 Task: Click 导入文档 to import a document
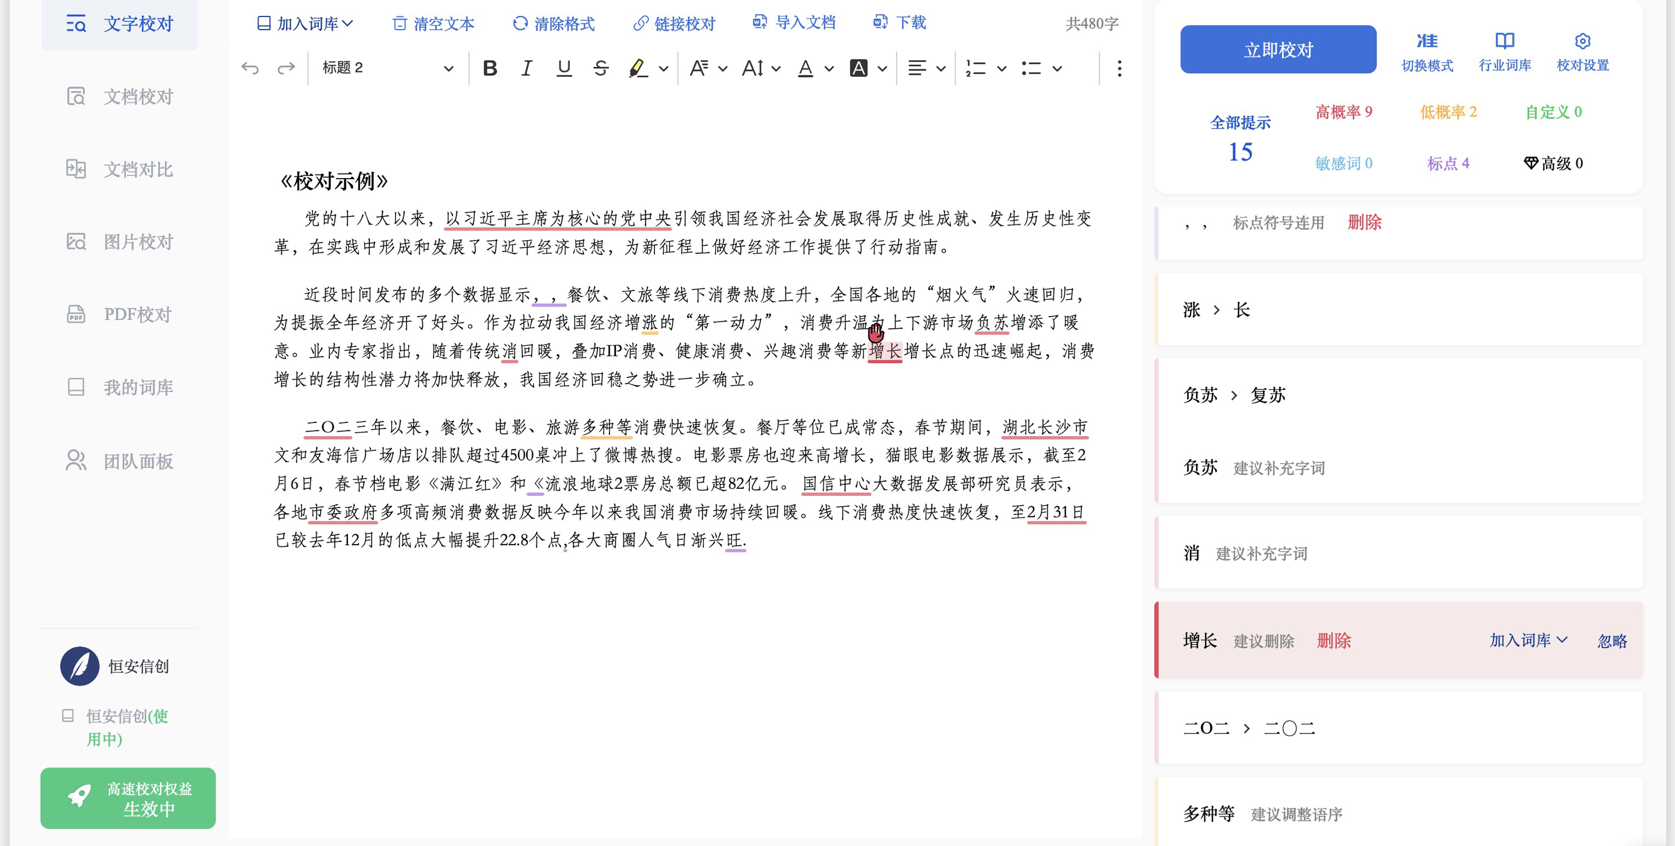tap(794, 23)
